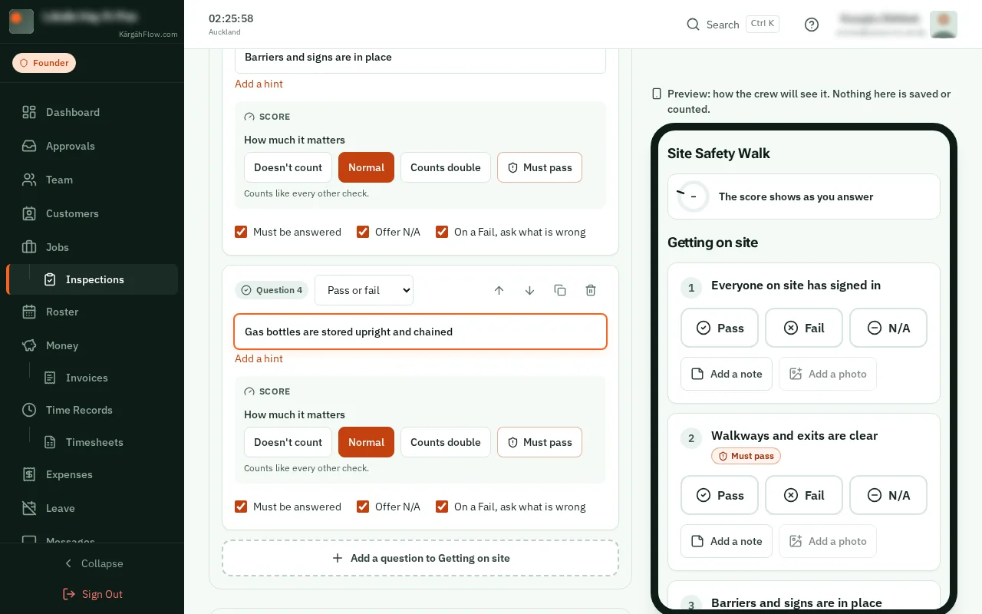Set Question 4 score to Counts double
Viewport: 982px width, 614px height.
446,442
